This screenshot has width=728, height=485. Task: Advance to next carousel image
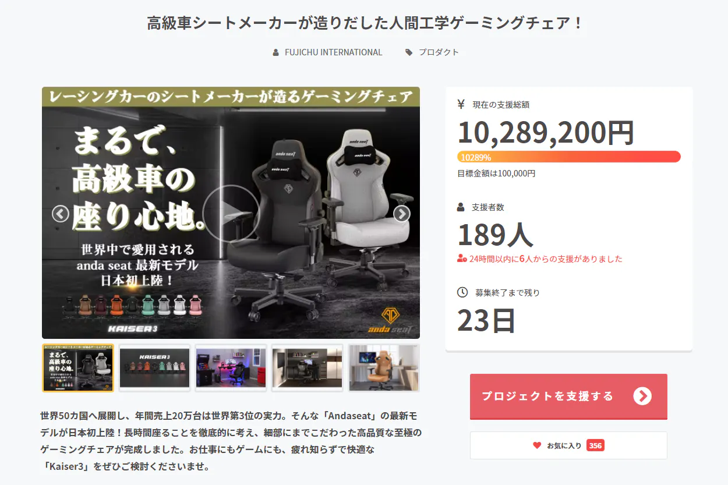(x=402, y=214)
